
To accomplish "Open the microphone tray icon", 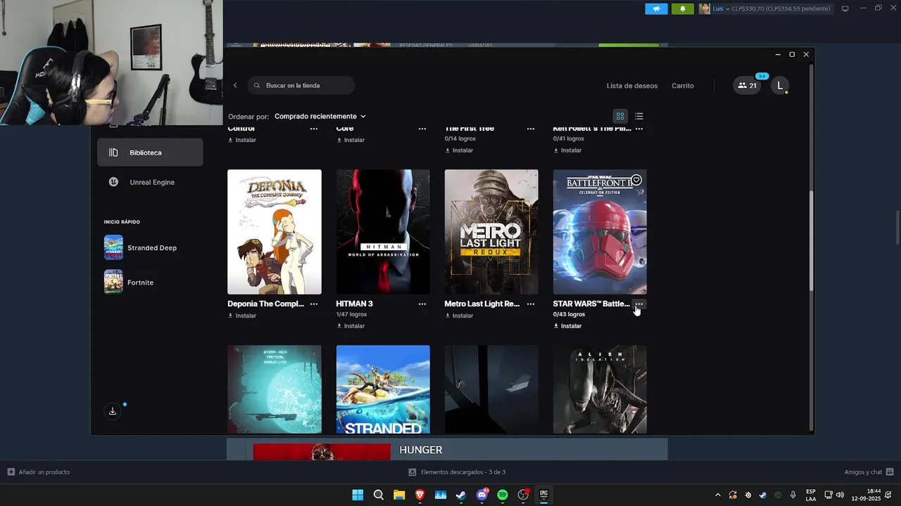I will point(793,495).
